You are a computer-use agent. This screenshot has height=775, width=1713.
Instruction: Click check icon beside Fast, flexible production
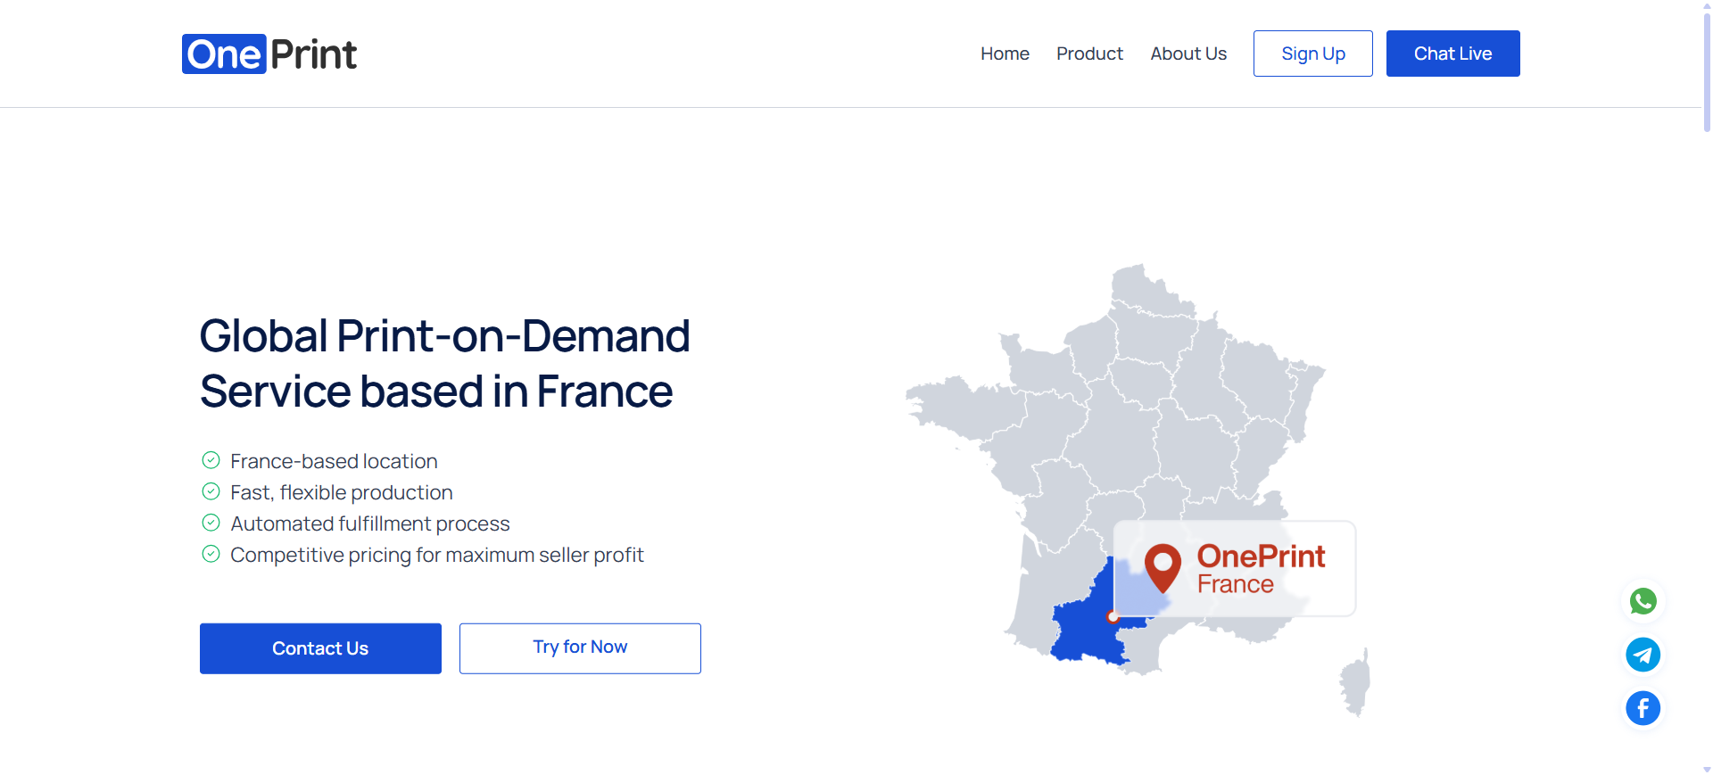pyautogui.click(x=211, y=491)
